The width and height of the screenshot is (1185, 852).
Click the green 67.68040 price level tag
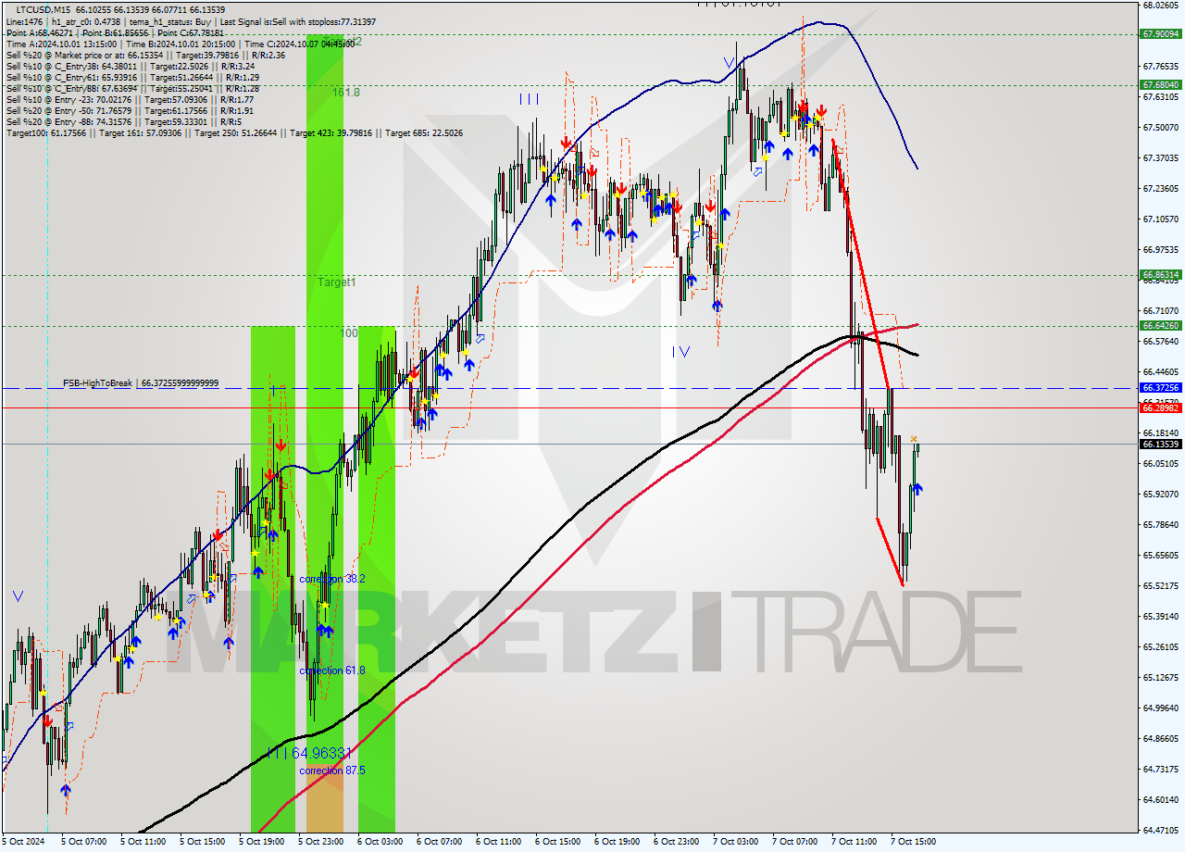point(1160,84)
